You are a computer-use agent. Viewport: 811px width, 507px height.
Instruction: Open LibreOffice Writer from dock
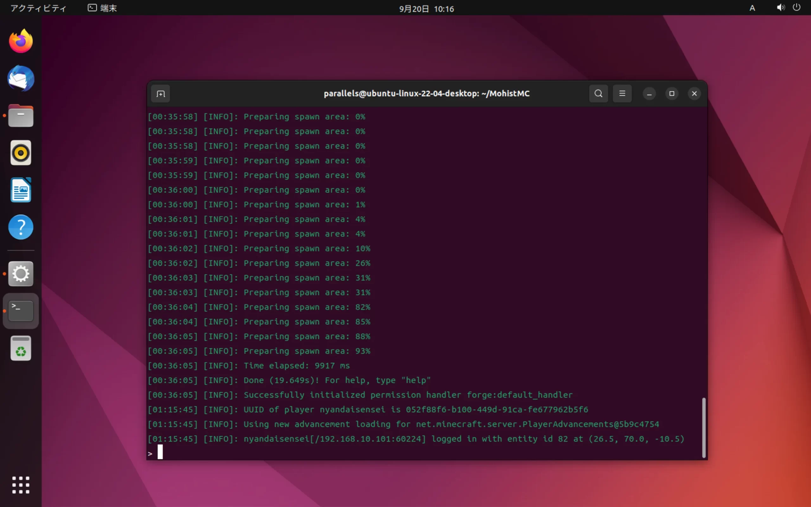[21, 190]
